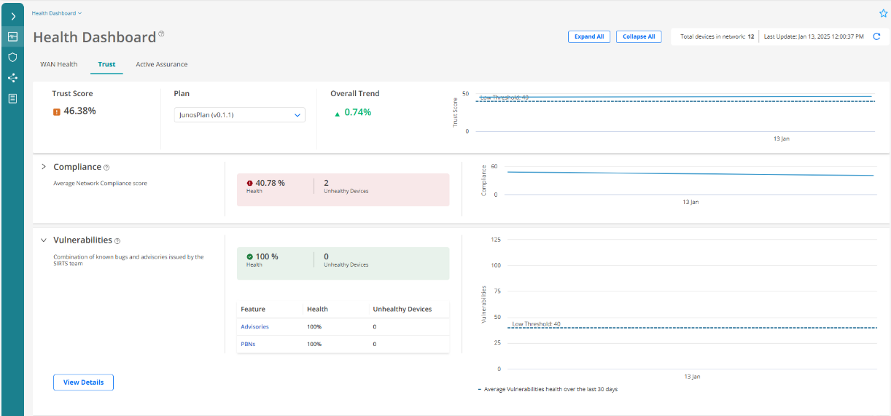Switch to the WAN Health tab
Image resolution: width=891 pixels, height=416 pixels.
click(x=58, y=64)
